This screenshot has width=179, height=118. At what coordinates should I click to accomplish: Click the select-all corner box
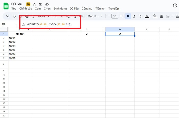[4, 29]
